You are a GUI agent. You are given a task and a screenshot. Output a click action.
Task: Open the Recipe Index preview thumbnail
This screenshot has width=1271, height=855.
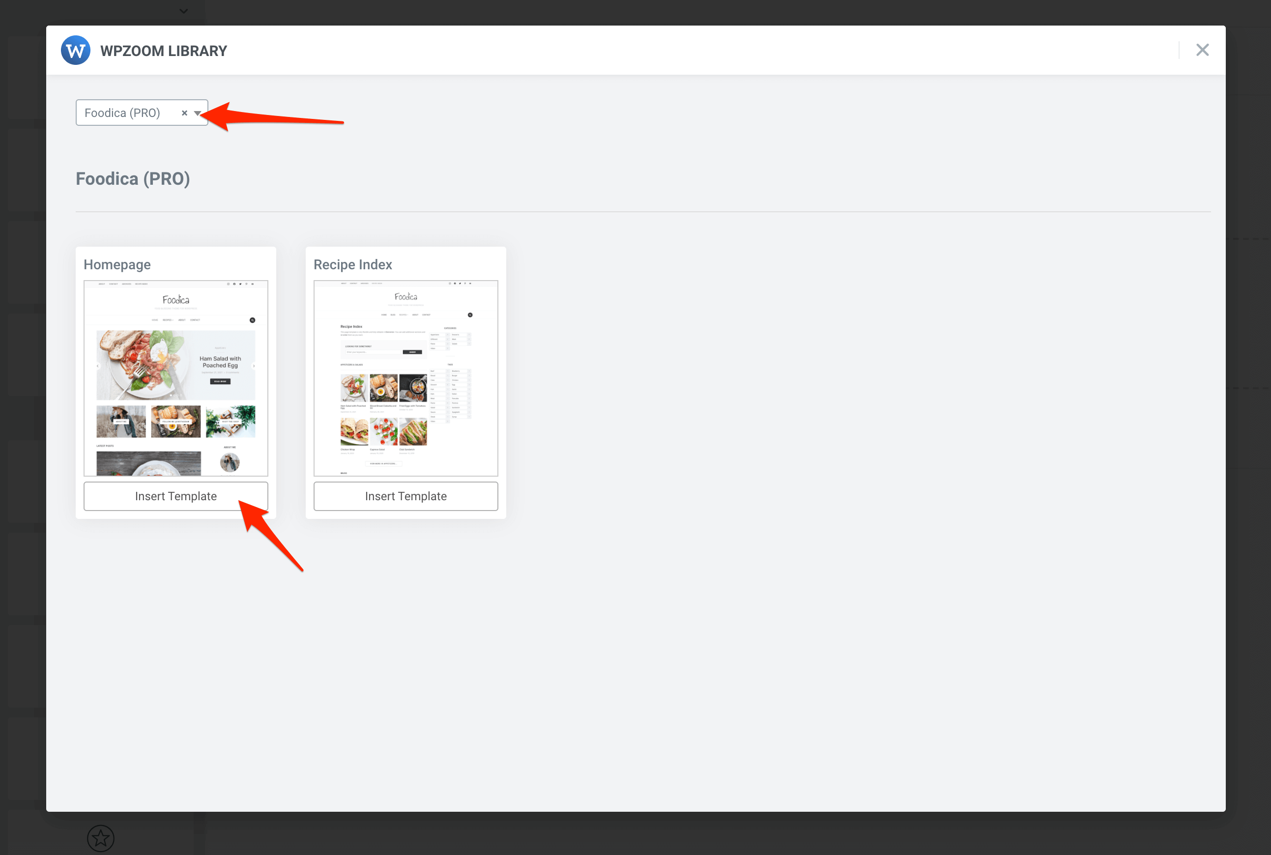coord(405,378)
